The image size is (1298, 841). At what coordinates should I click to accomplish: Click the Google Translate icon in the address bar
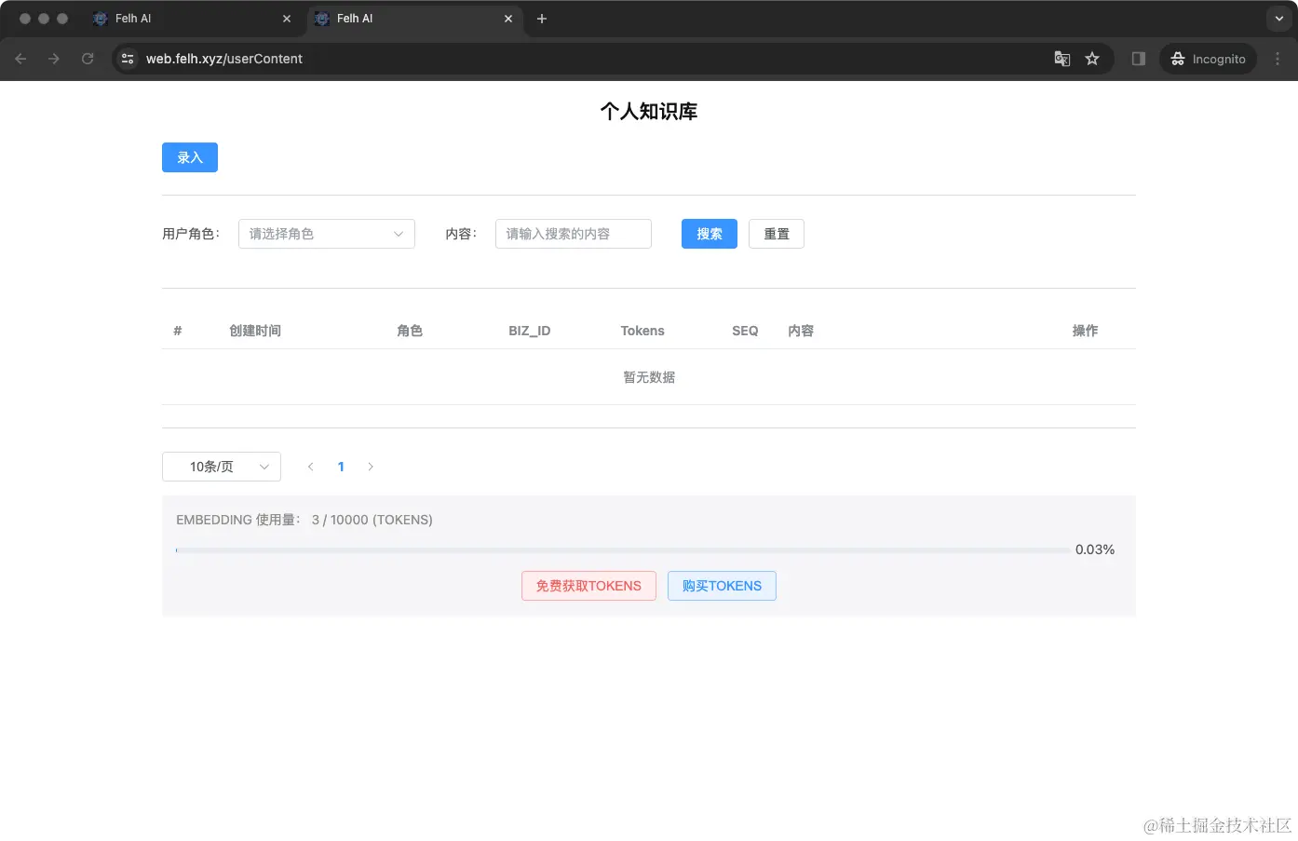pos(1061,59)
